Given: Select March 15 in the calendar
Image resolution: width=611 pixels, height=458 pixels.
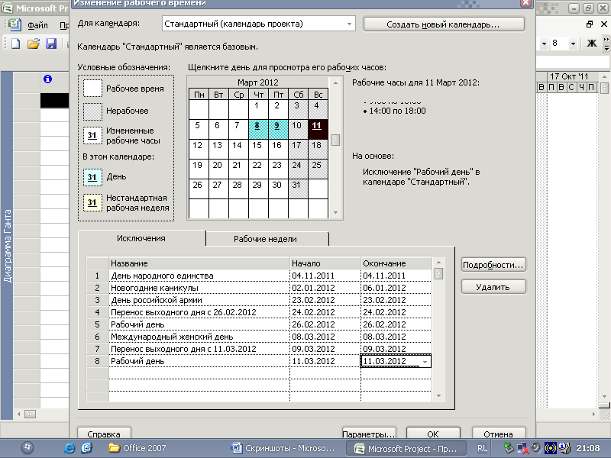Looking at the screenshot, I should 258,149.
